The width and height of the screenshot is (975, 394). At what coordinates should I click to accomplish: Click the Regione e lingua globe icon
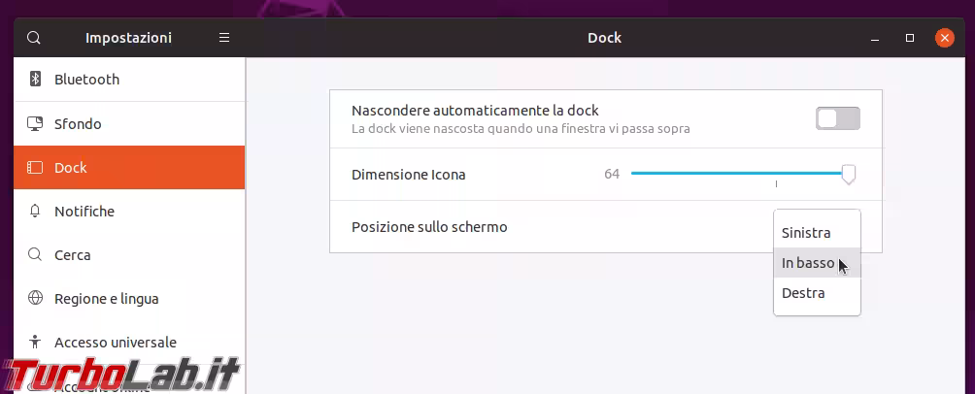(x=35, y=299)
